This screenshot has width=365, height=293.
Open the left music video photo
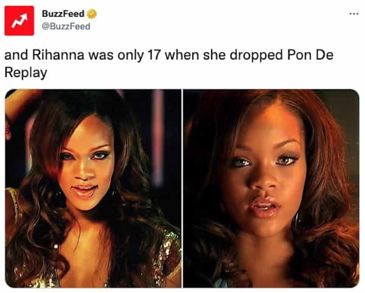tap(93, 188)
